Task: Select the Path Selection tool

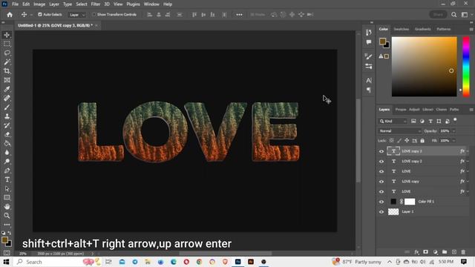Action: pos(7,188)
